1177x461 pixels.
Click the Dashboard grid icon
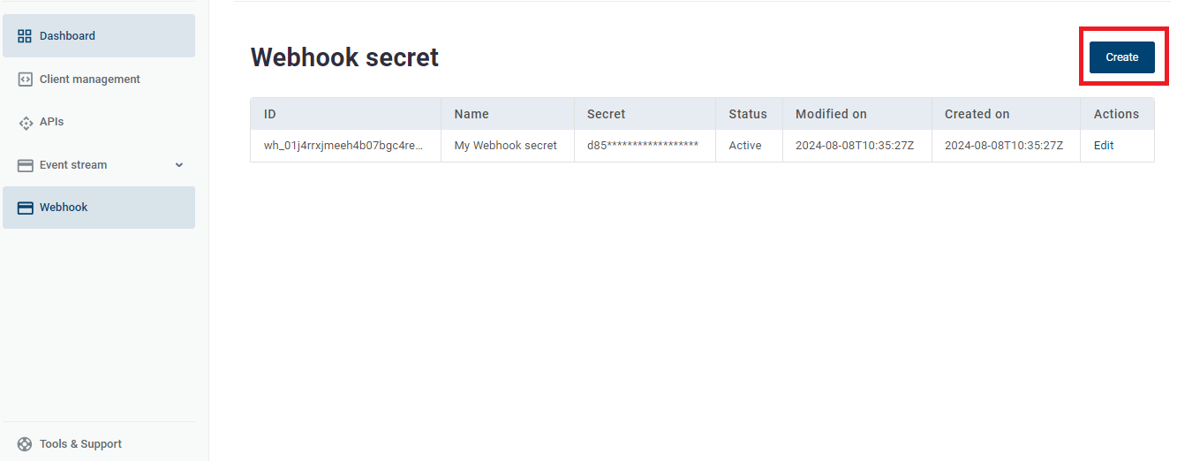point(25,36)
